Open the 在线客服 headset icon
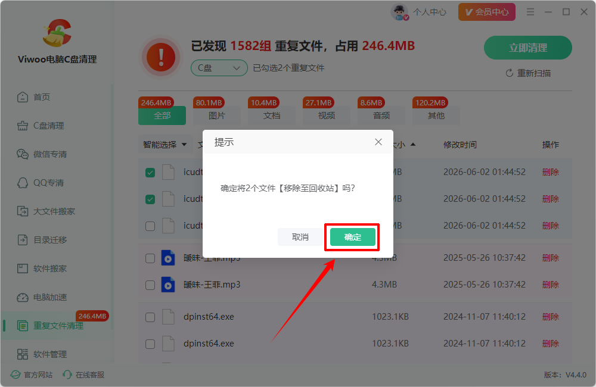Screen dimensions: 596x387 67,375
